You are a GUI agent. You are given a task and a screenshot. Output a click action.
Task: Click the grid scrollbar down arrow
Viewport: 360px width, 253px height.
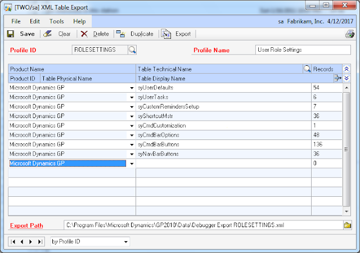[x=346, y=211]
